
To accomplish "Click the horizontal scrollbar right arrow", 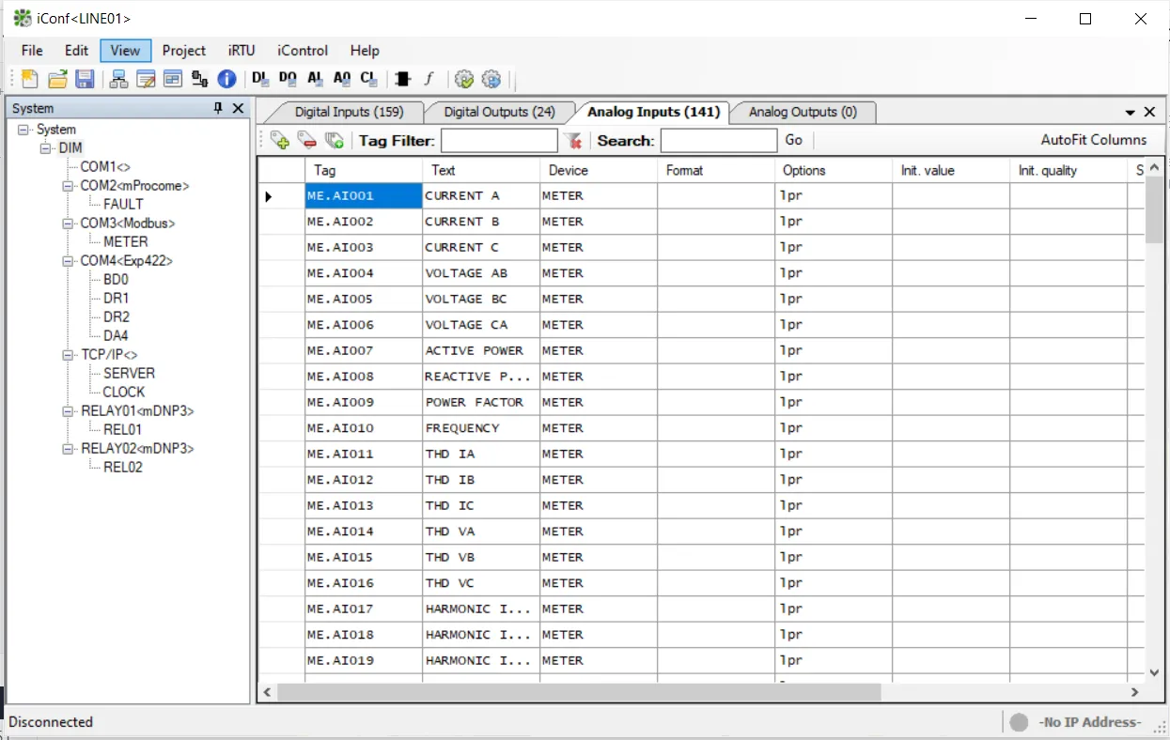I will point(1134,692).
